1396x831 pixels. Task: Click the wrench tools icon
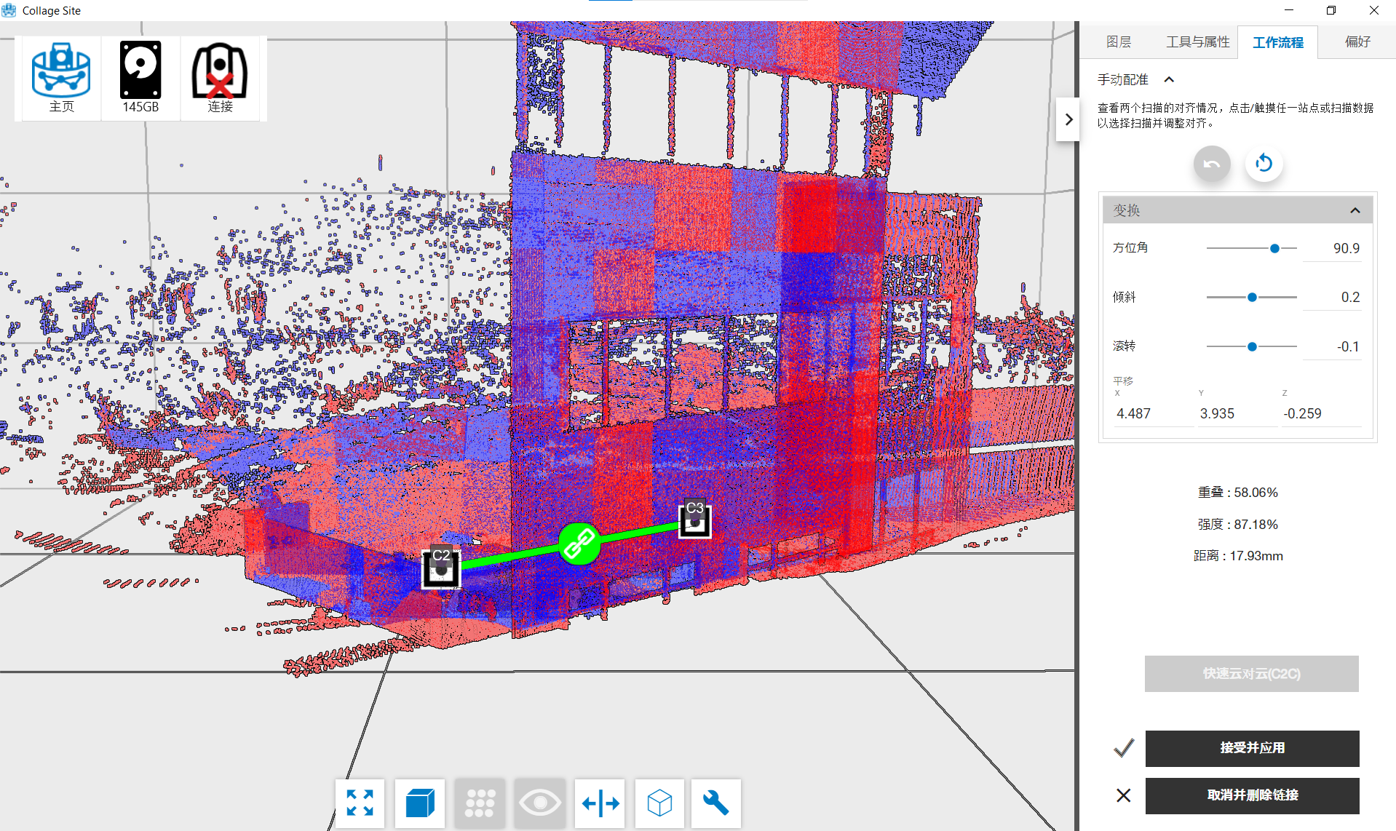[x=715, y=803]
